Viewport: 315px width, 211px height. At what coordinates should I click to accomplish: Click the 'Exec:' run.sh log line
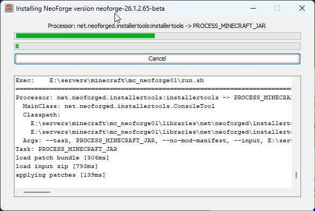click(x=110, y=81)
